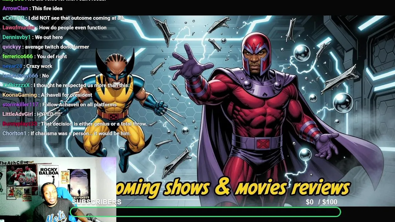Open ferrerico666's chat username

pyautogui.click(x=18, y=56)
